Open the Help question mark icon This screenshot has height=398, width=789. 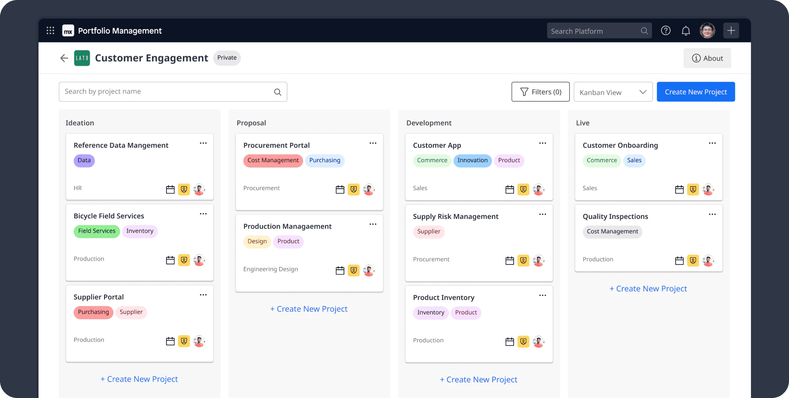click(x=665, y=31)
